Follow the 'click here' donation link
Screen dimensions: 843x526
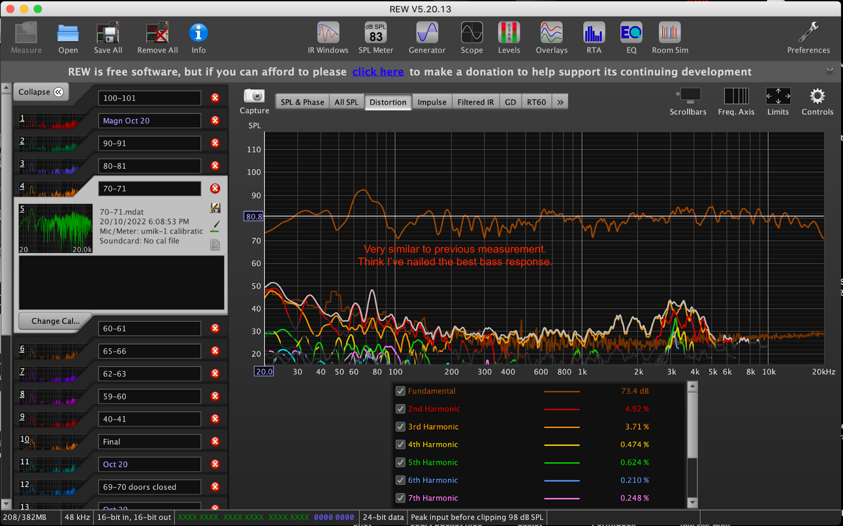pos(378,72)
